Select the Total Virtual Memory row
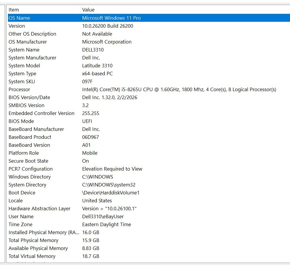The width and height of the screenshot is (290, 265). pyautogui.click(x=149, y=256)
